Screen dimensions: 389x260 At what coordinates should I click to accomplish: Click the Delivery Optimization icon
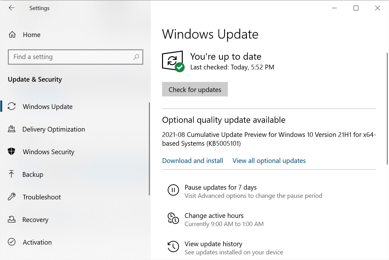click(x=12, y=129)
